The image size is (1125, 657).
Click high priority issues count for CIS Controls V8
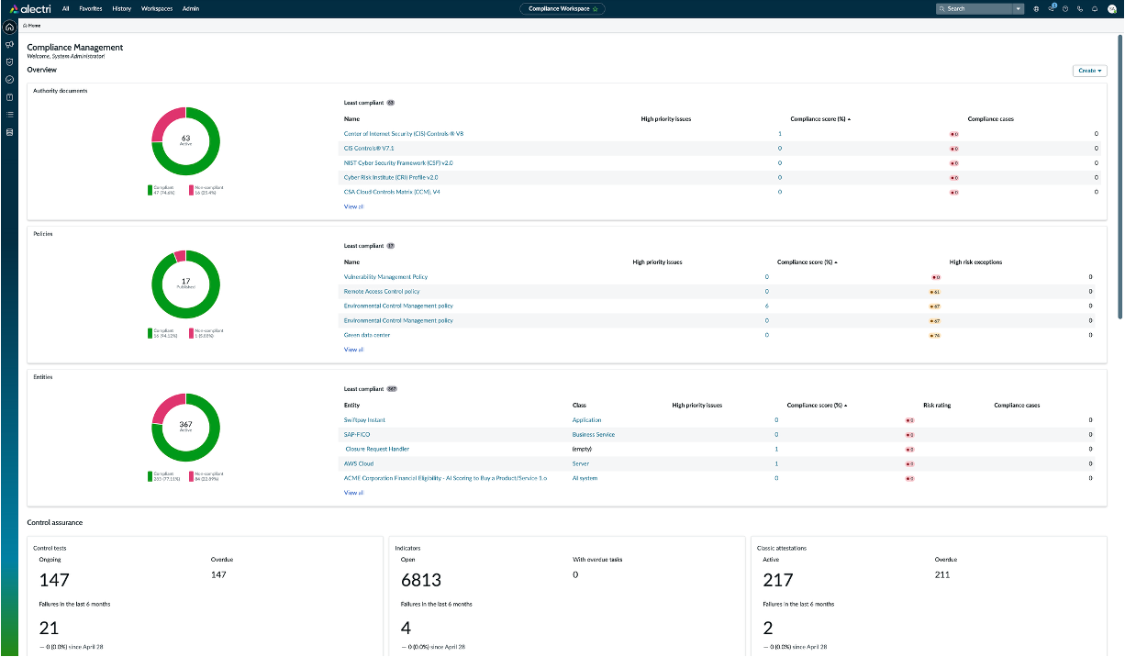click(780, 134)
